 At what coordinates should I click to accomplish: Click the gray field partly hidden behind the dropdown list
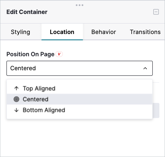(x=156, y=110)
